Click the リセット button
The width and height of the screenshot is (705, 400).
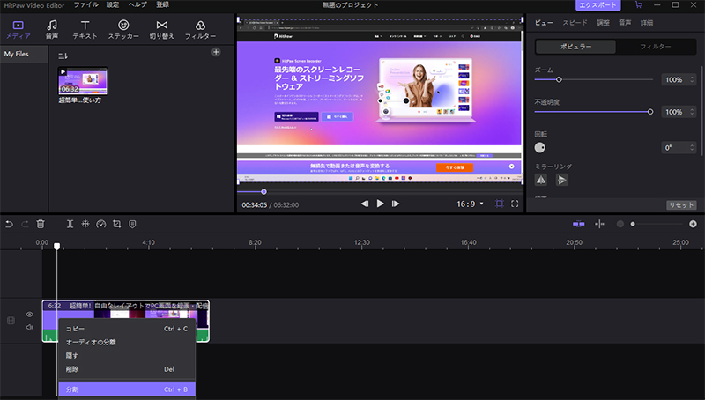click(681, 204)
